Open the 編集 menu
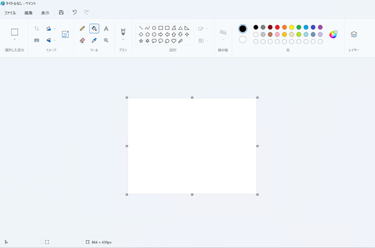This screenshot has width=375, height=248. 29,13
